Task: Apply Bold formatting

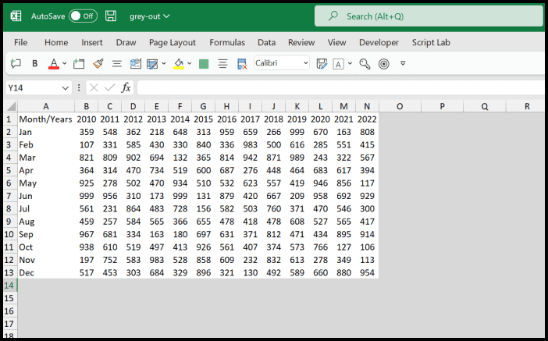Action: (35, 63)
